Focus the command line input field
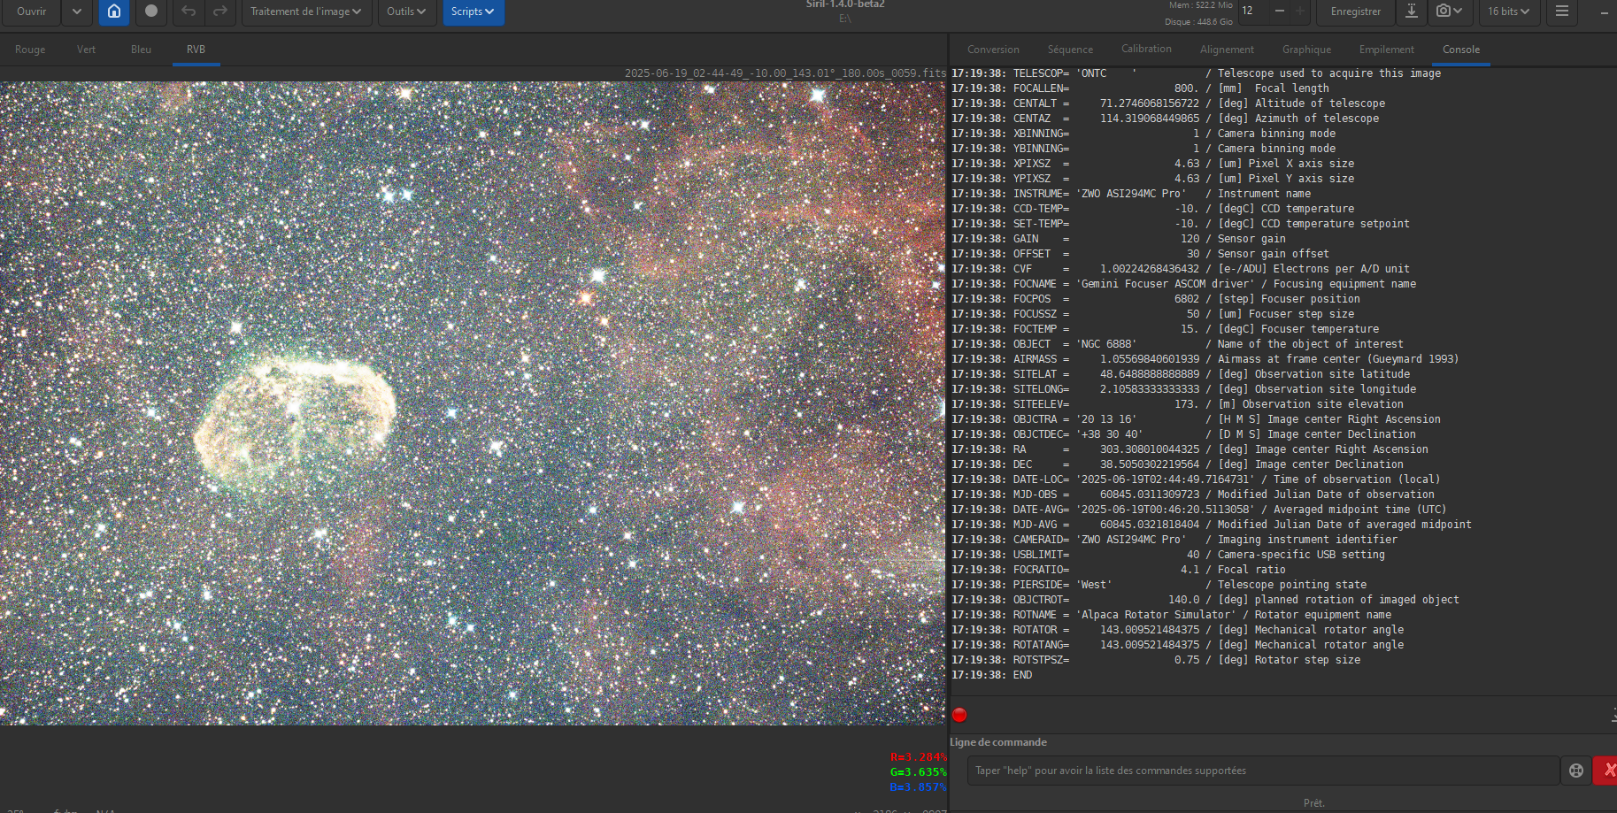The image size is (1617, 813). click(x=1262, y=771)
